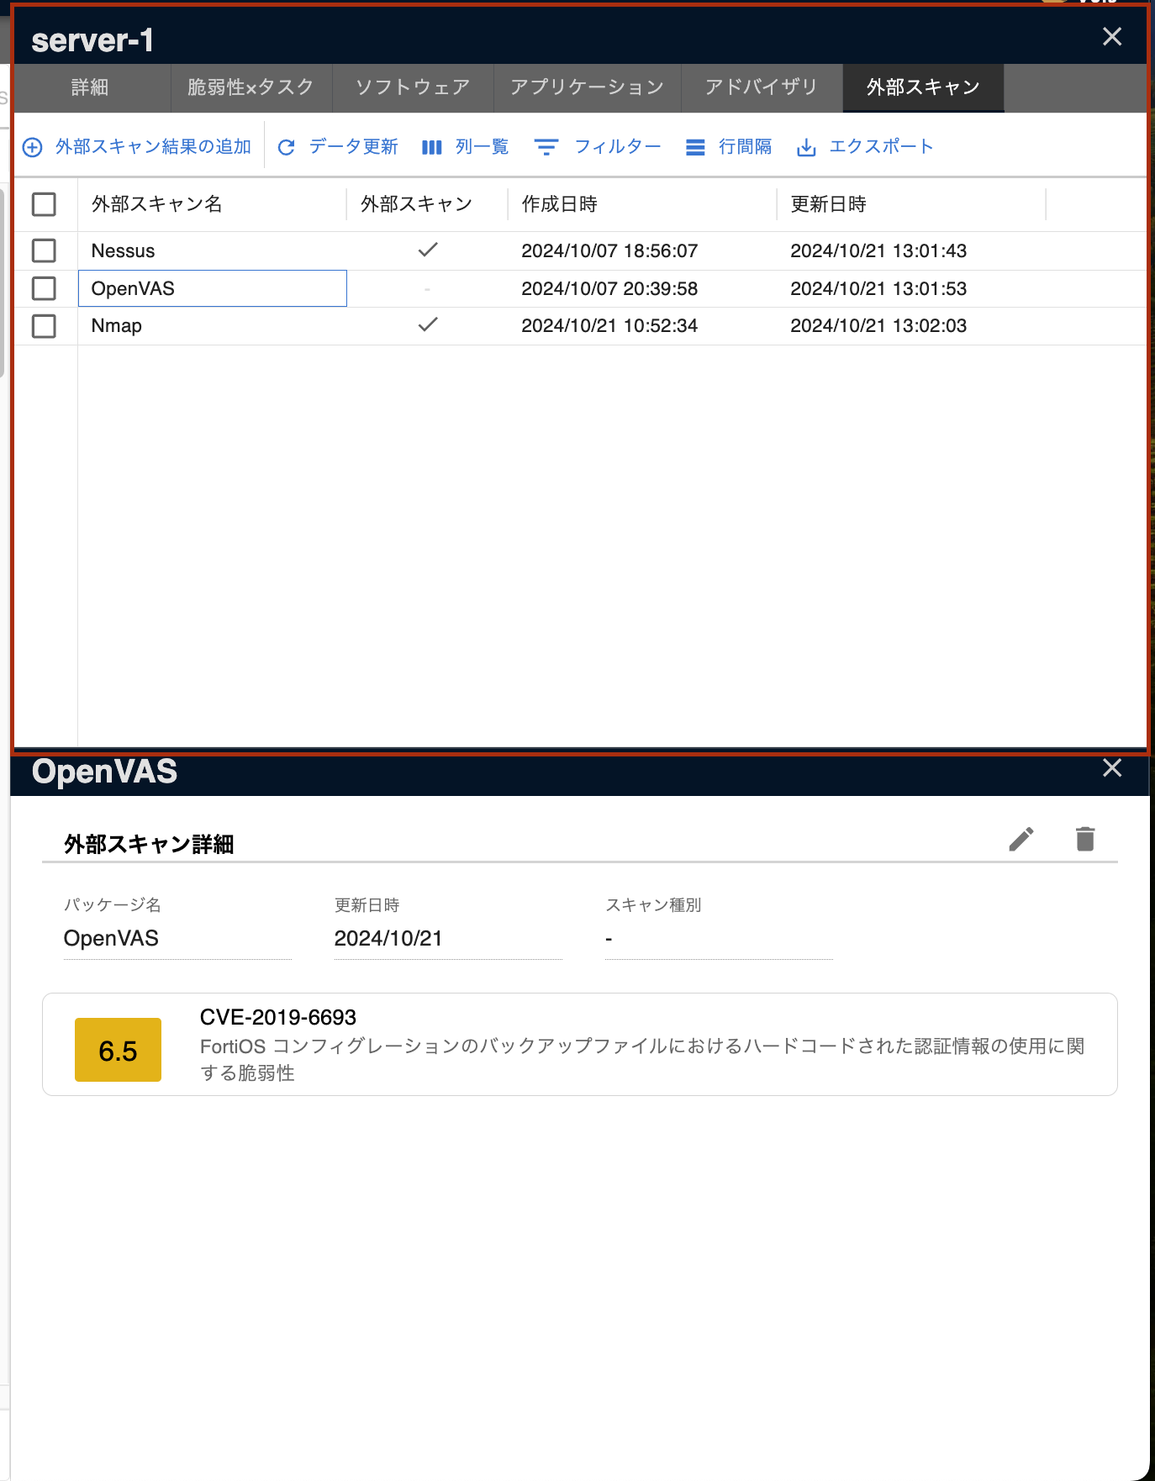This screenshot has height=1481, width=1155.
Task: Click 外部スキャン結果の追加 button label
Action: tap(153, 147)
